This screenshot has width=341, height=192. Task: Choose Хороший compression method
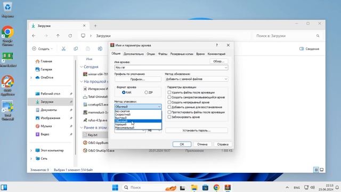(x=138, y=124)
